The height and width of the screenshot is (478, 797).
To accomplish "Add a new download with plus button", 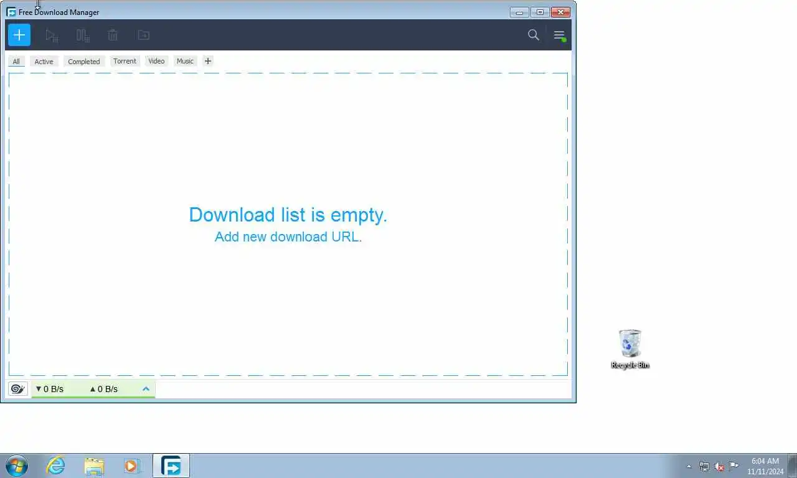I will [19, 35].
